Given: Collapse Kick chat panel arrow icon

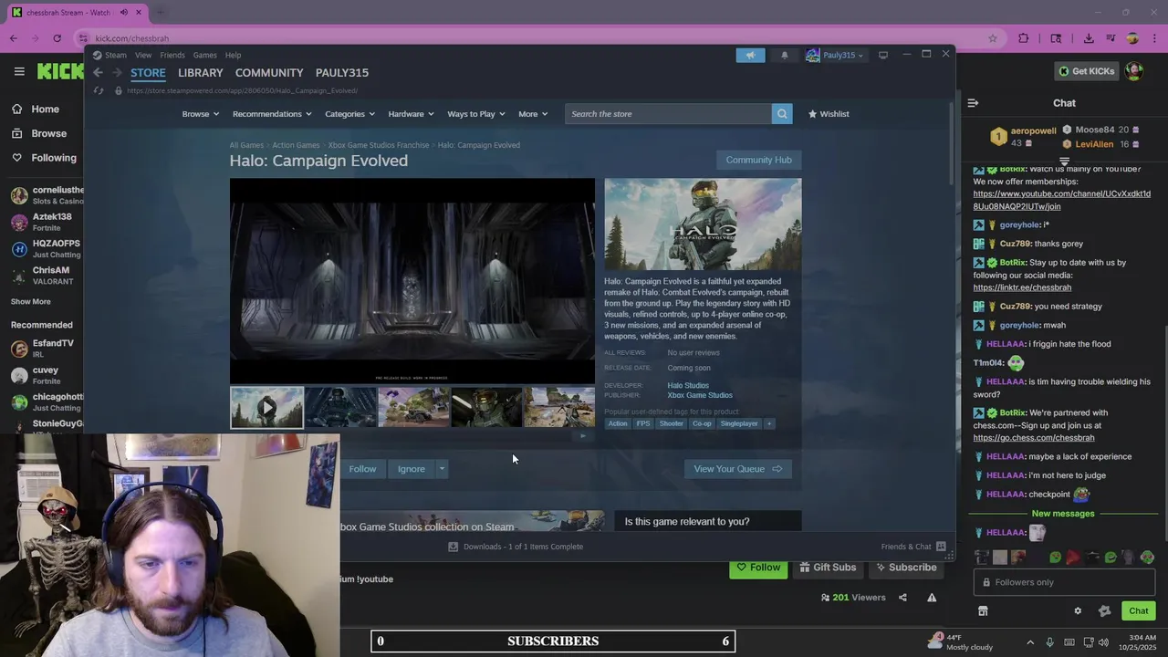Looking at the screenshot, I should click(x=973, y=103).
